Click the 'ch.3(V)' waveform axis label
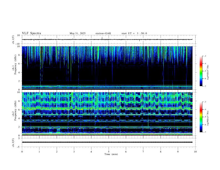220x170 pixels. (13, 142)
